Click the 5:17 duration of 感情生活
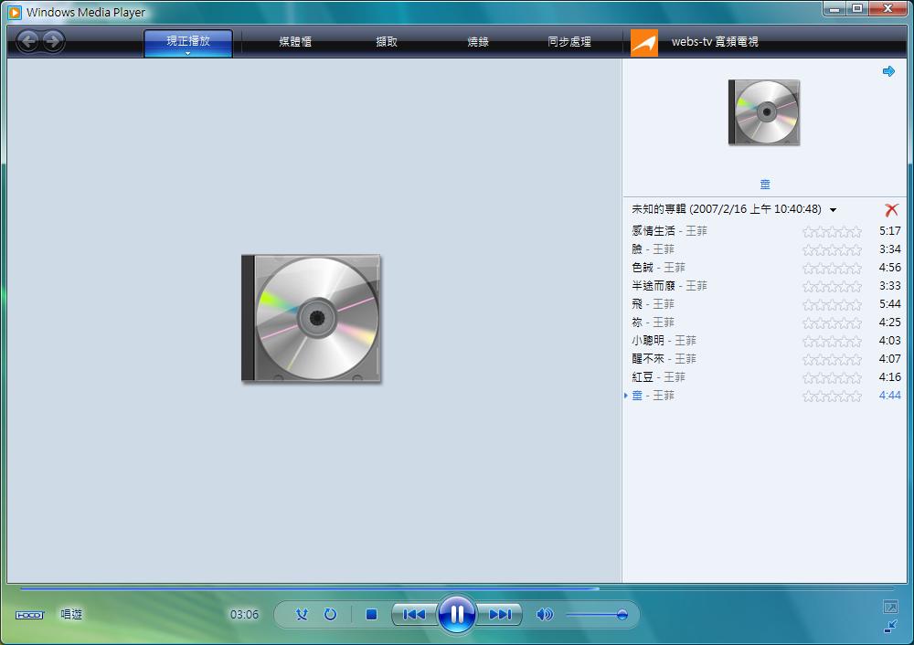The image size is (914, 645). coord(889,231)
